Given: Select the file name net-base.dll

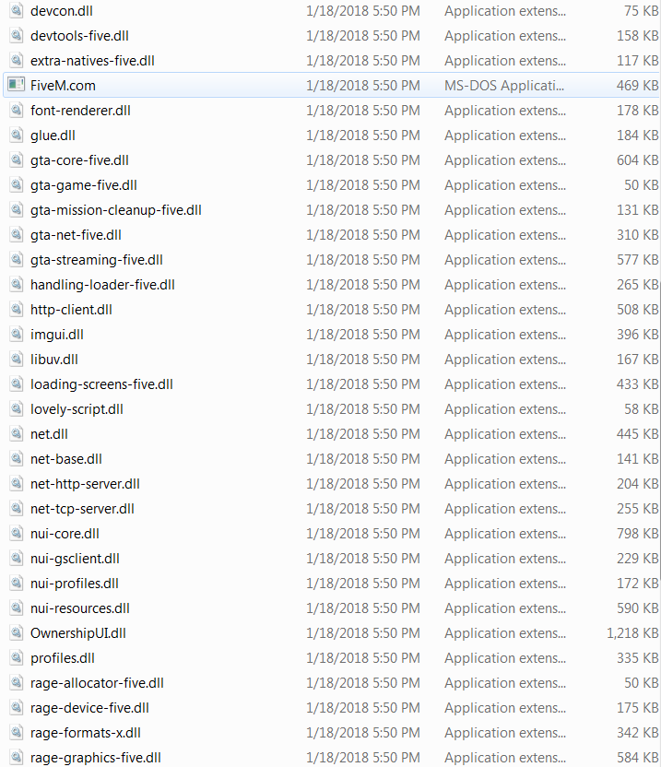Looking at the screenshot, I should (66, 459).
